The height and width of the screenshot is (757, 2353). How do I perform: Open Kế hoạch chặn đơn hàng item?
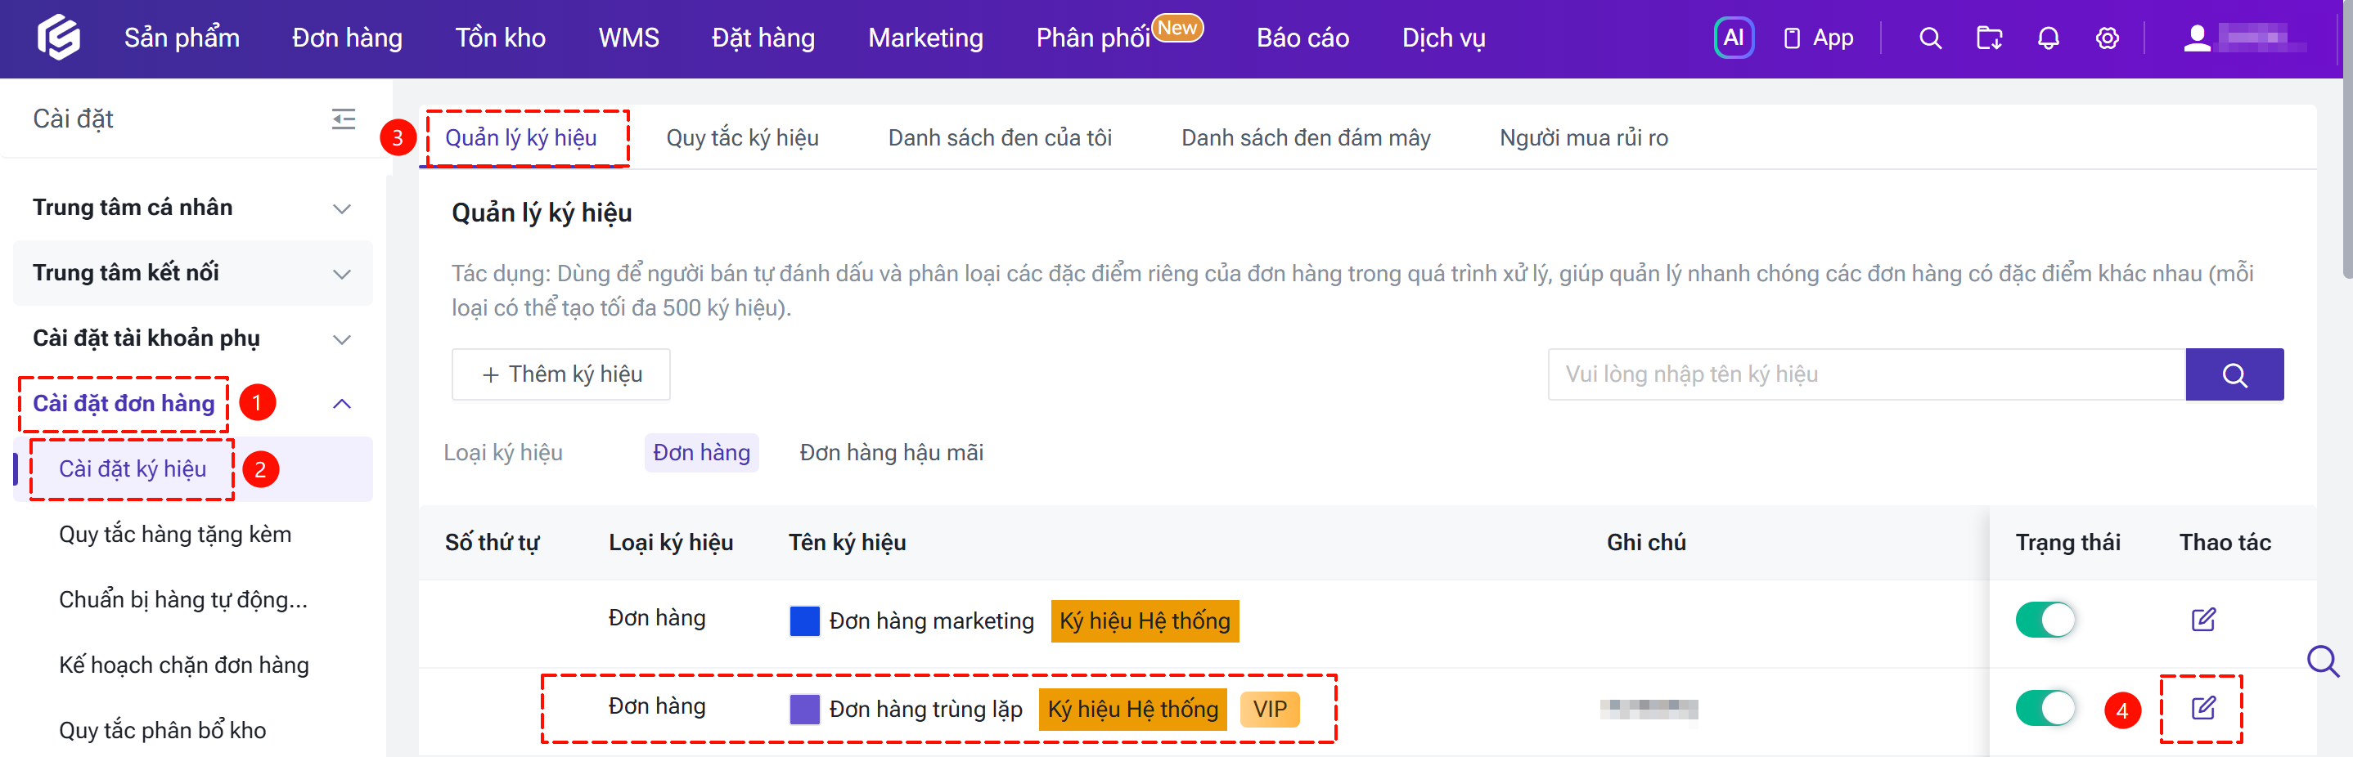click(x=183, y=665)
